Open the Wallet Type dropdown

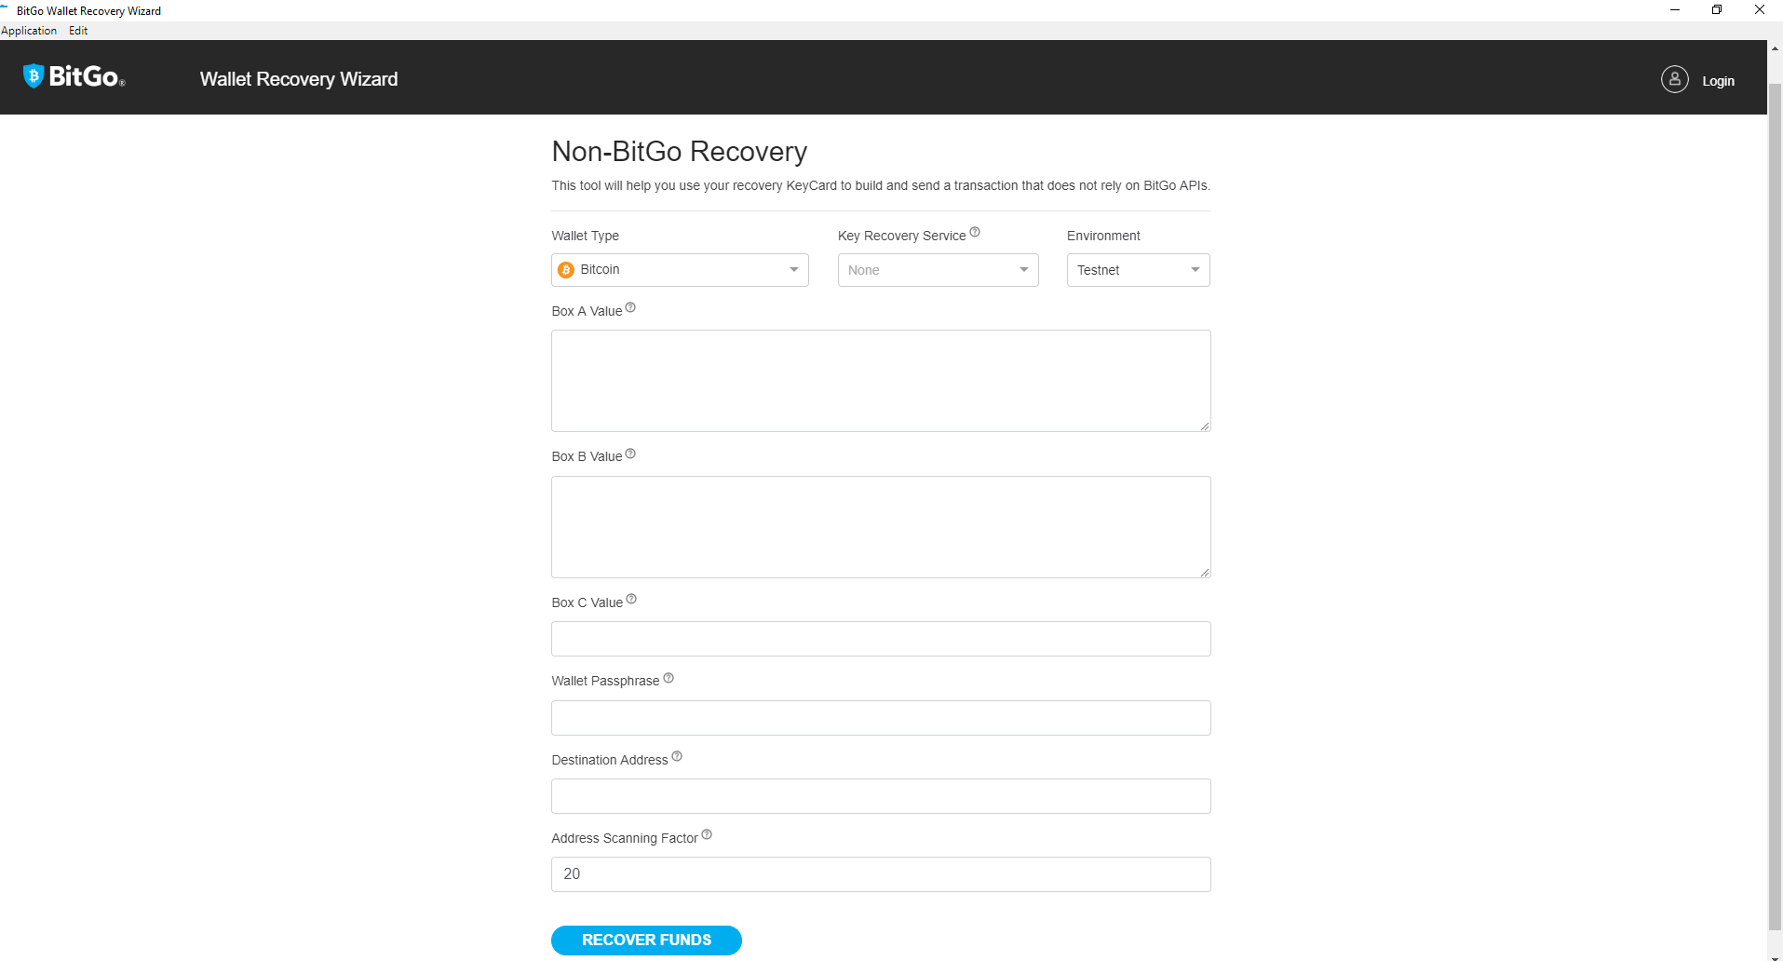(680, 270)
